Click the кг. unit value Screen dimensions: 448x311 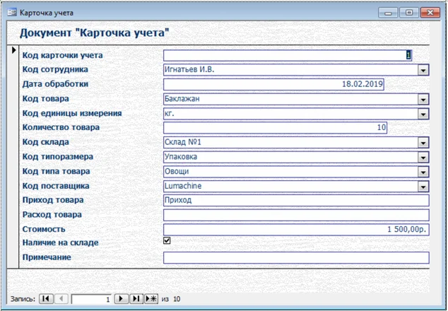169,114
